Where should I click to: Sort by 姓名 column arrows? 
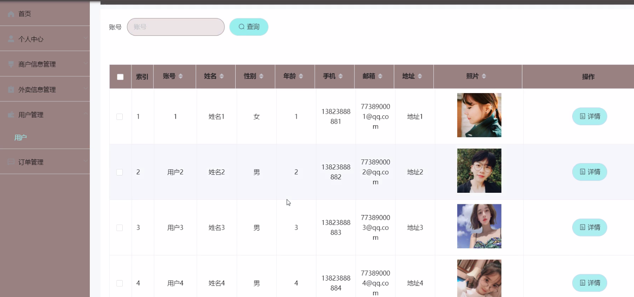(222, 76)
